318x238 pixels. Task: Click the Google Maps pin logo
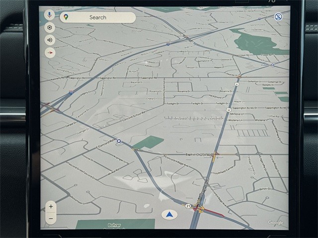pyautogui.click(x=66, y=17)
